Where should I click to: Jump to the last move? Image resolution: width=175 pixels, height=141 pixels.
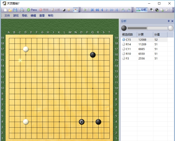tap(117, 10)
